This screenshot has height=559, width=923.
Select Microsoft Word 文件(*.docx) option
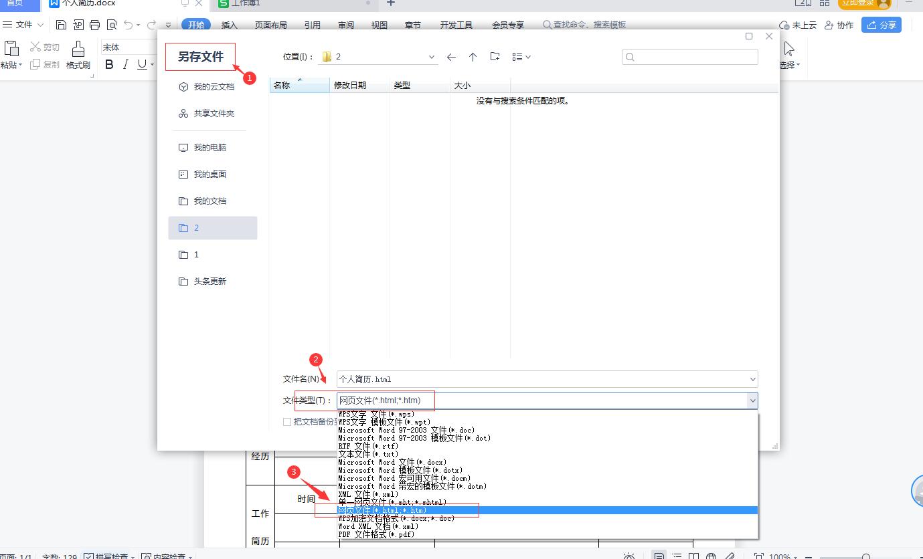pyautogui.click(x=392, y=462)
